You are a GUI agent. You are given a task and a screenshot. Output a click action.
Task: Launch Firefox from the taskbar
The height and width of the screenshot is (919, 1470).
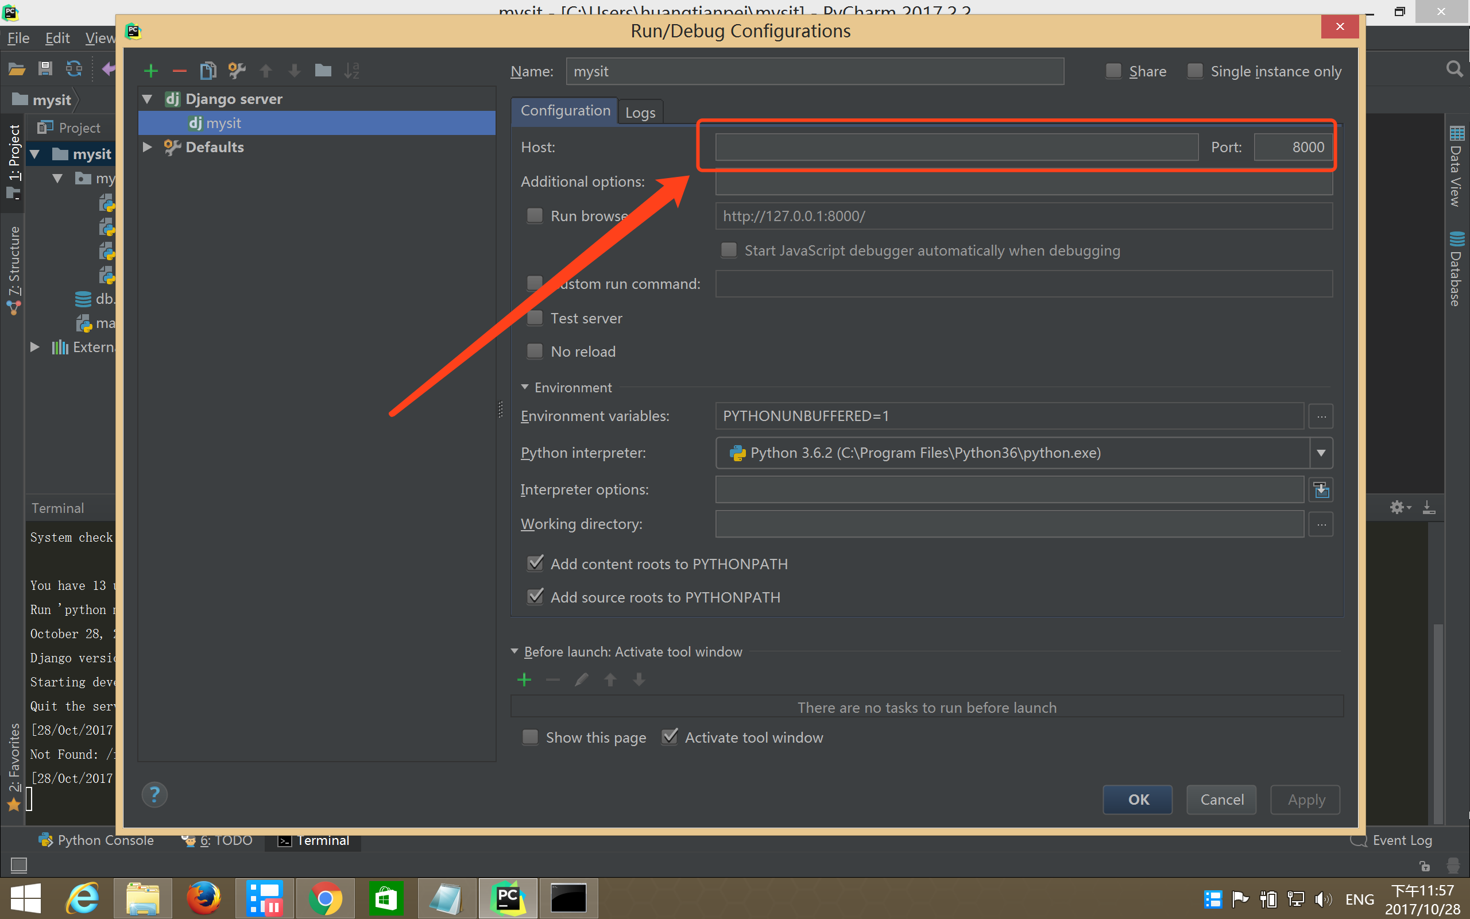tap(203, 898)
